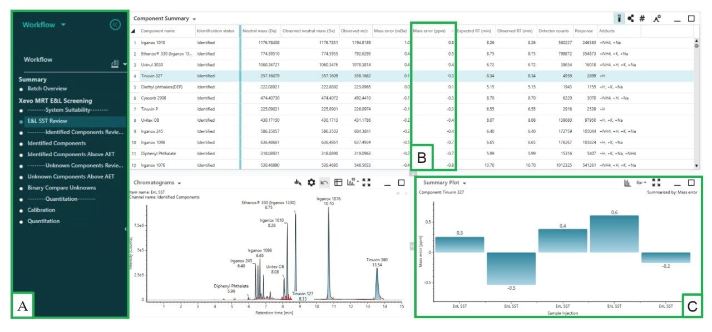Image resolution: width=712 pixels, height=332 pixels.
Task: Open the Bar plot type dropdown
Action: pyautogui.click(x=641, y=182)
